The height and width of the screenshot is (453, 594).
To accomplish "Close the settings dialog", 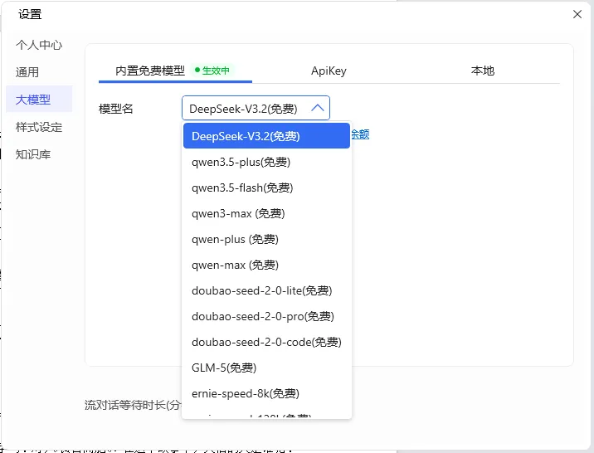I will [577, 14].
